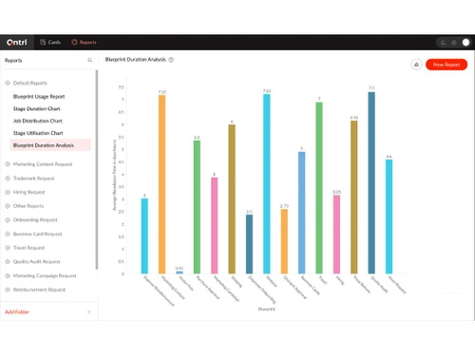Select Blueprint Duration Analysis report
This screenshot has height=356, width=475.
[50, 145]
